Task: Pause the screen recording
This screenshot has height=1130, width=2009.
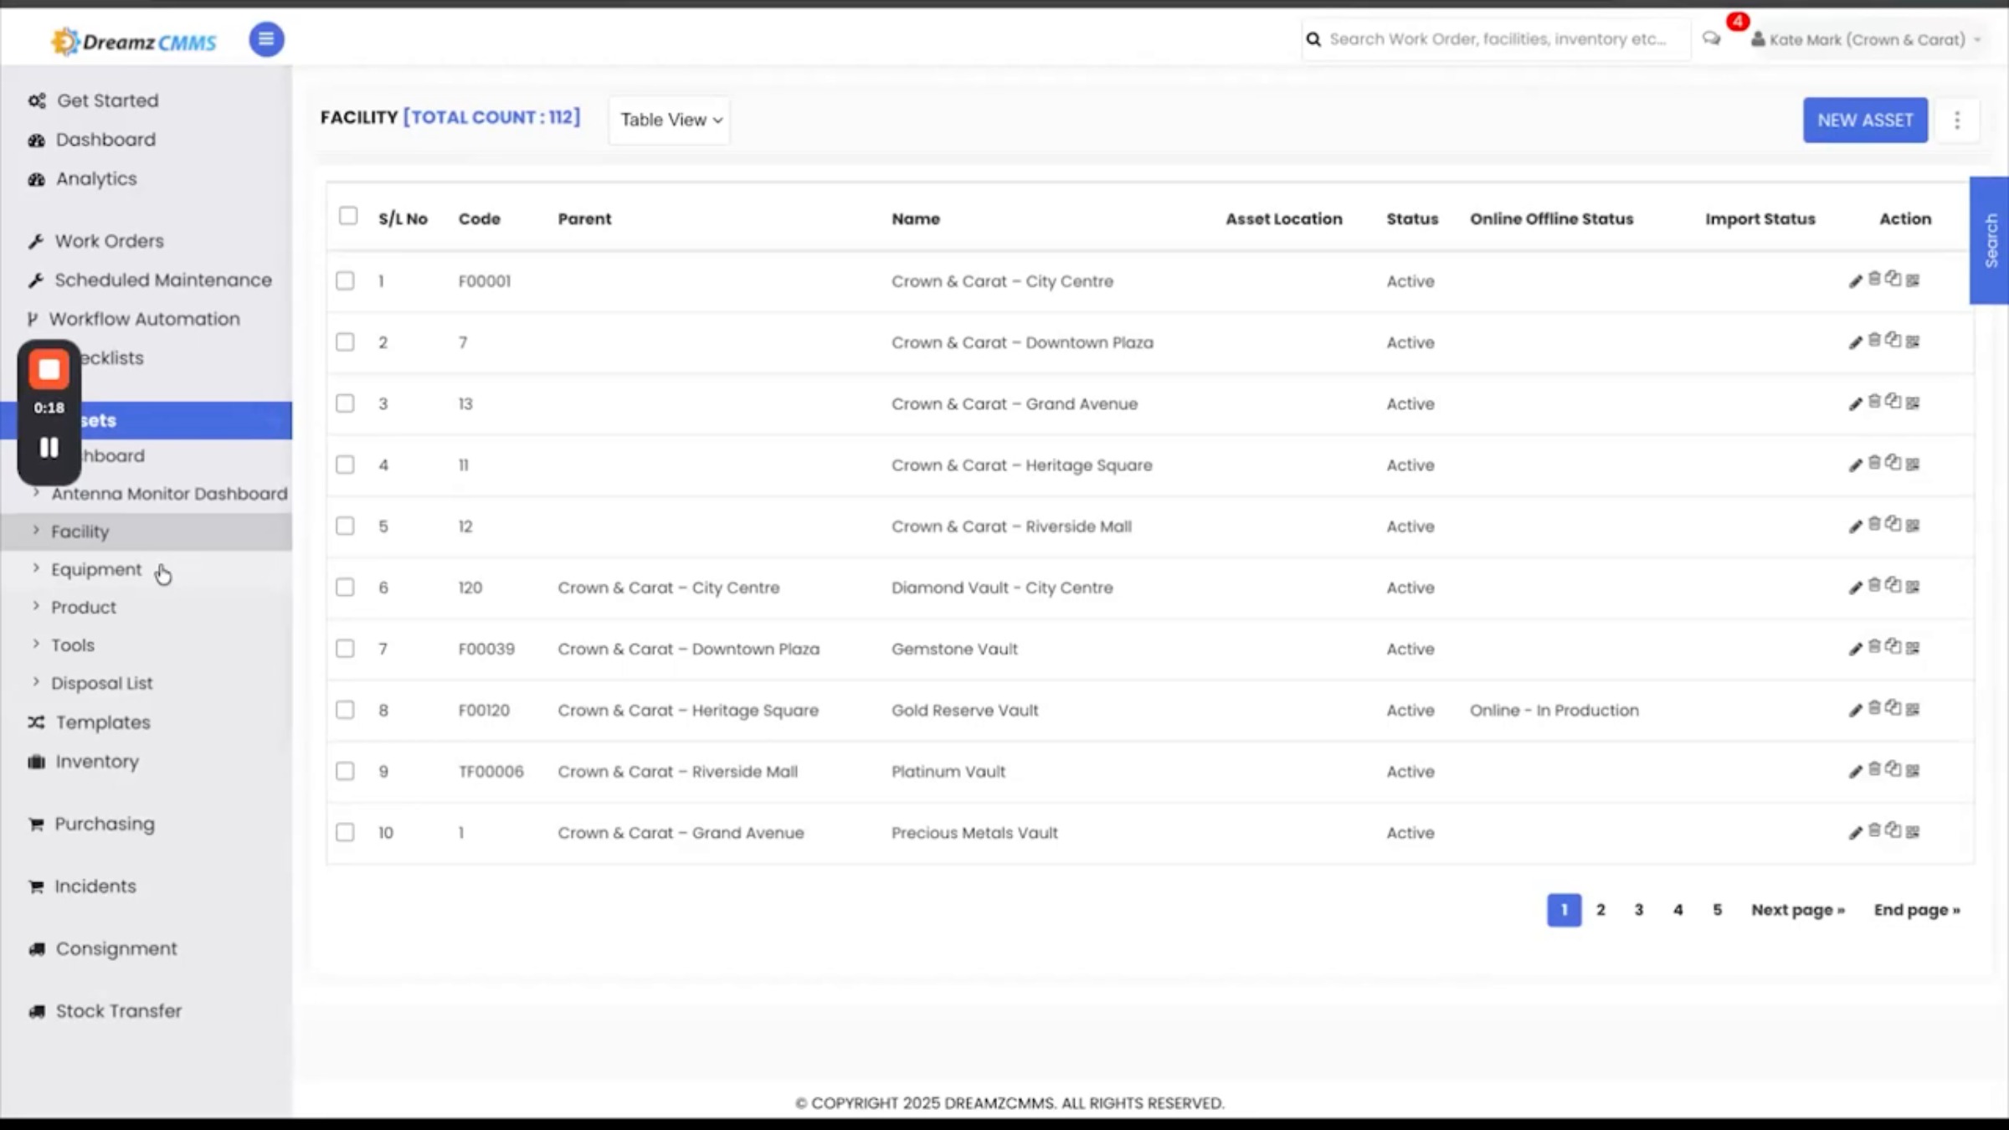Action: click(x=49, y=448)
